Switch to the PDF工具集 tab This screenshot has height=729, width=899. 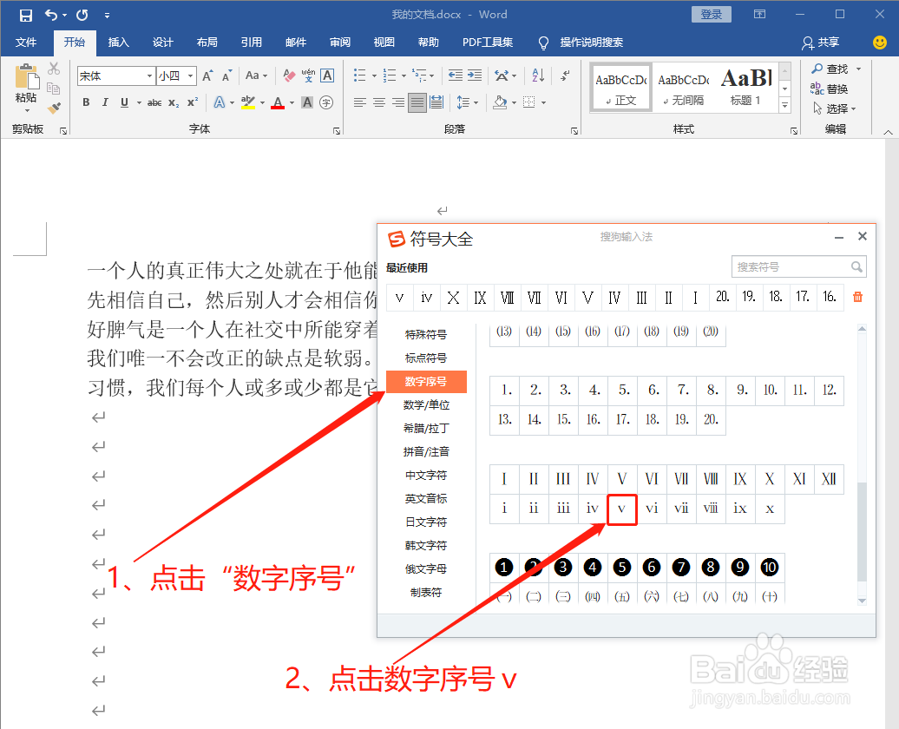tap(488, 42)
